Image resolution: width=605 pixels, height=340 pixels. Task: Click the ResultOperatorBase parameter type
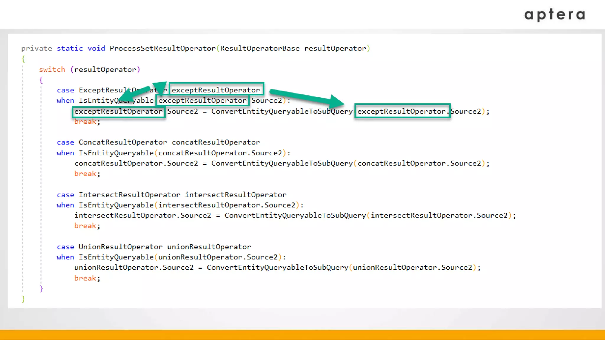tap(260, 48)
